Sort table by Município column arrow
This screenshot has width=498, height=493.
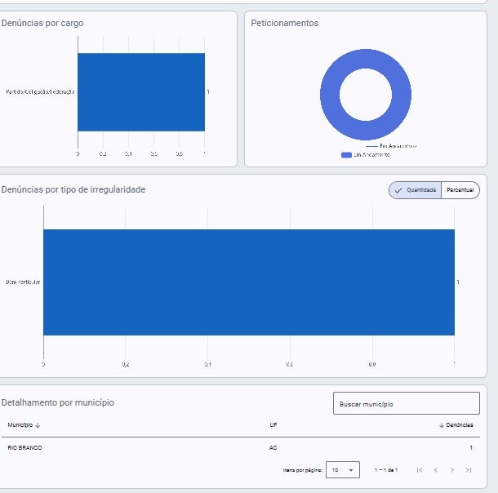pyautogui.click(x=38, y=425)
